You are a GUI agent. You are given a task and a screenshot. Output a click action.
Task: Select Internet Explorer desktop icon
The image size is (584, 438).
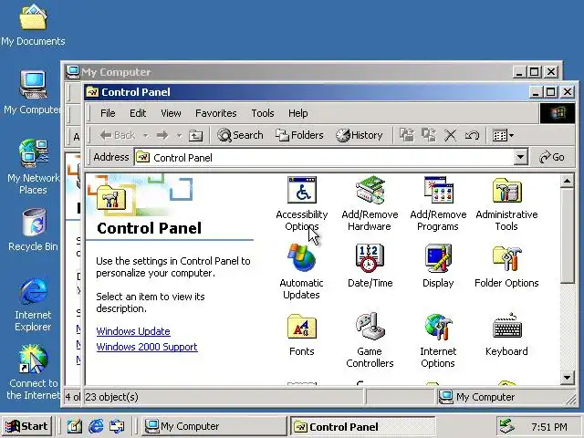pos(33,304)
